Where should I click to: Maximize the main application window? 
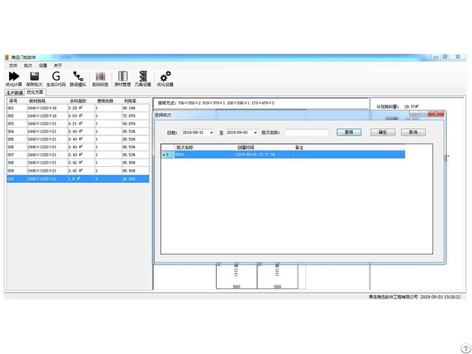445,57
